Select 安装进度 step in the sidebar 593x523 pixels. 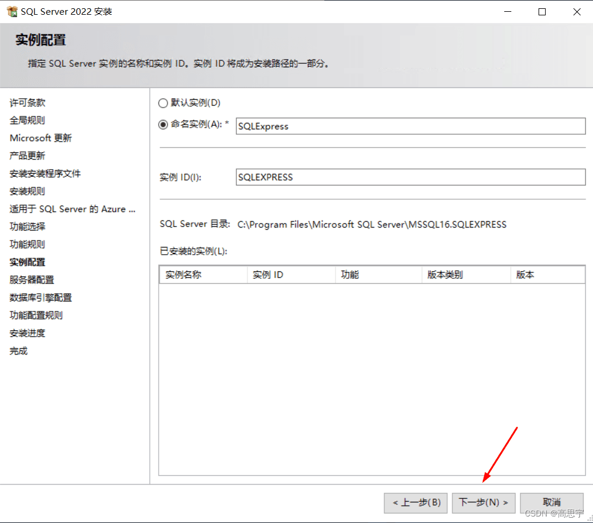[x=27, y=333]
